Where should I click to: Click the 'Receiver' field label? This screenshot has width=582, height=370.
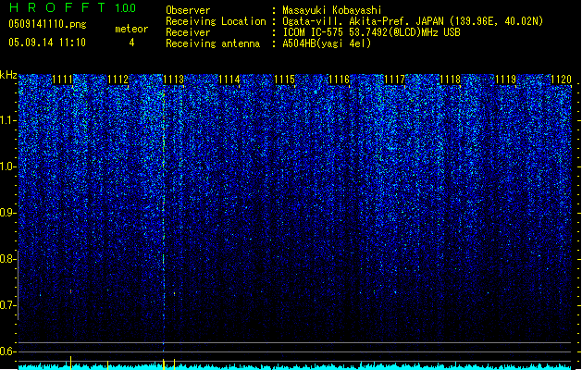point(188,32)
